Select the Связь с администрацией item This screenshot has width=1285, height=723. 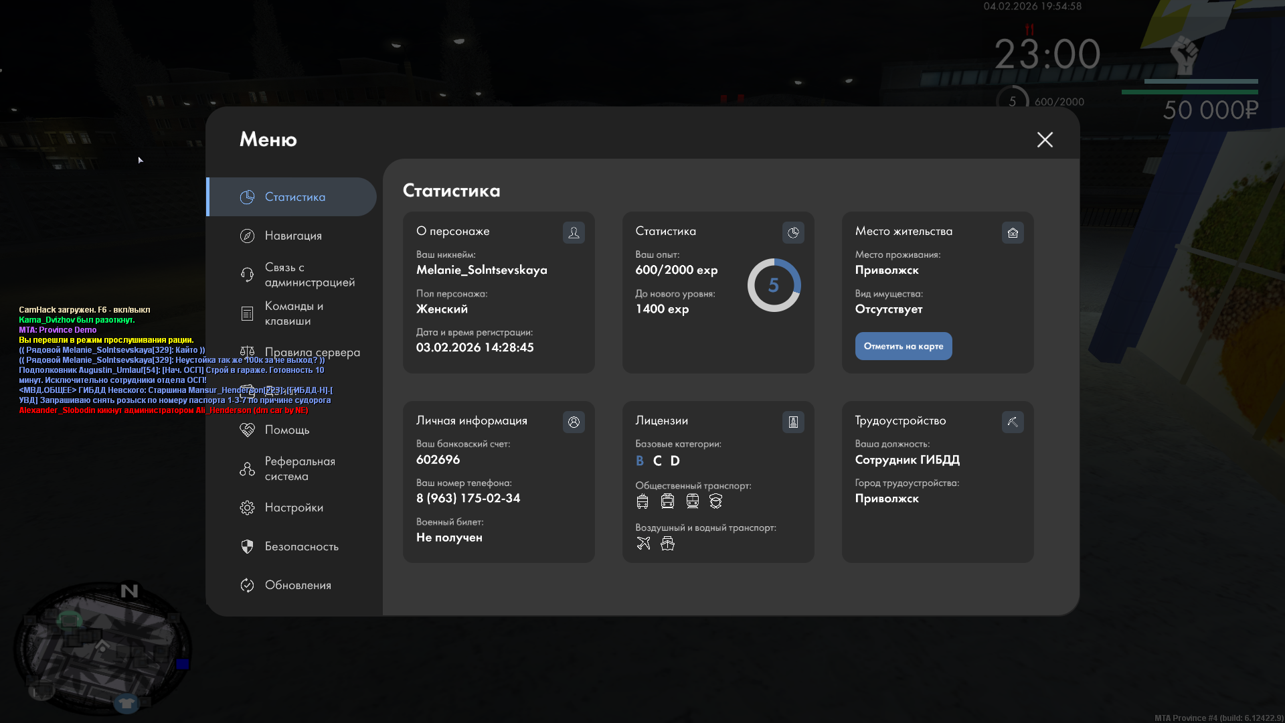click(309, 274)
